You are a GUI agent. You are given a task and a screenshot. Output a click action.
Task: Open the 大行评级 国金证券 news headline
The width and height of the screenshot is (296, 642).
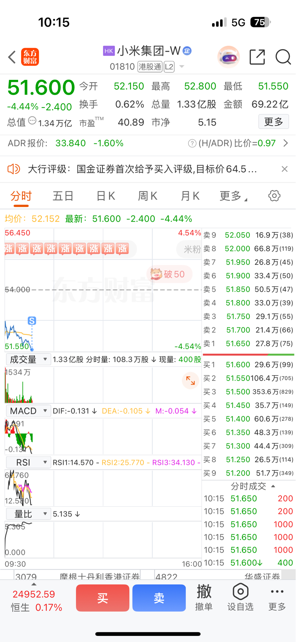coord(142,169)
